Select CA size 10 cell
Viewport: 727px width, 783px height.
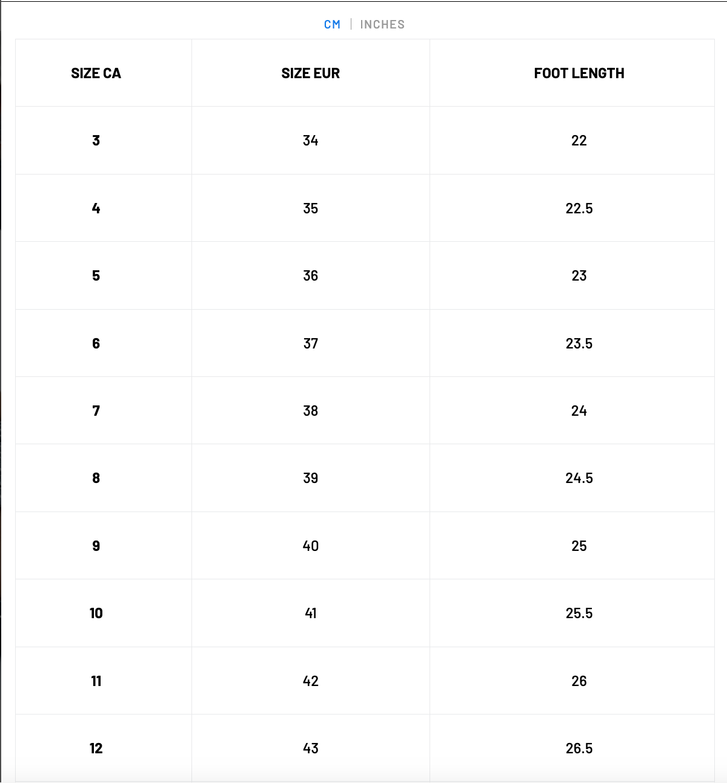[x=96, y=613]
